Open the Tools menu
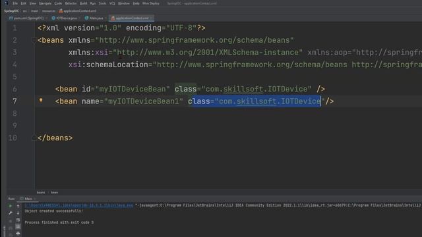 (102, 3)
